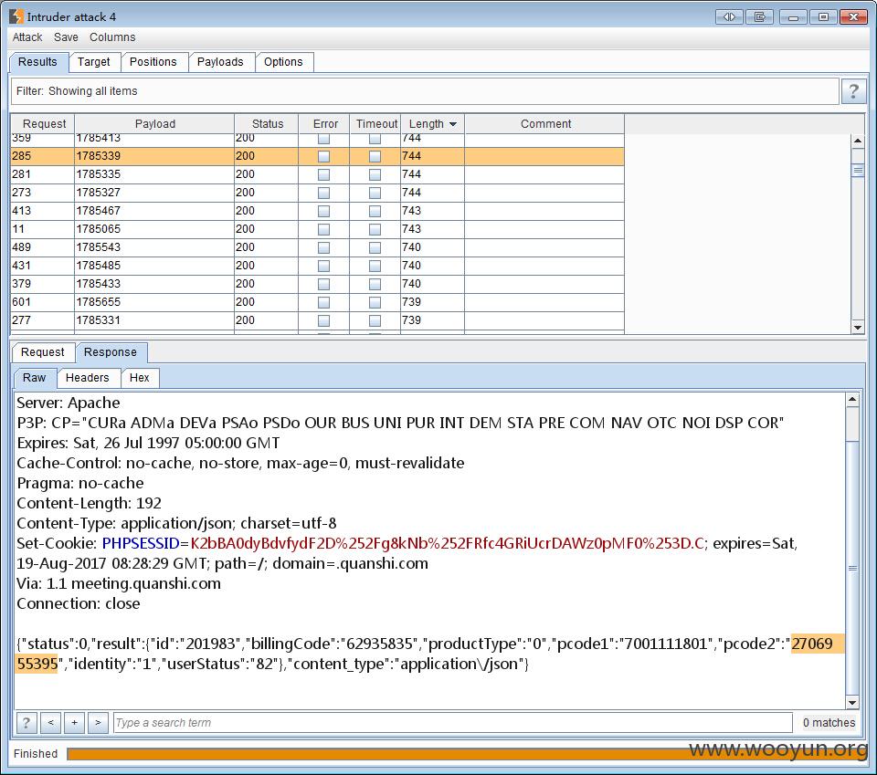Sort by the Error column header
Screen dimensions: 877x775
coord(323,123)
